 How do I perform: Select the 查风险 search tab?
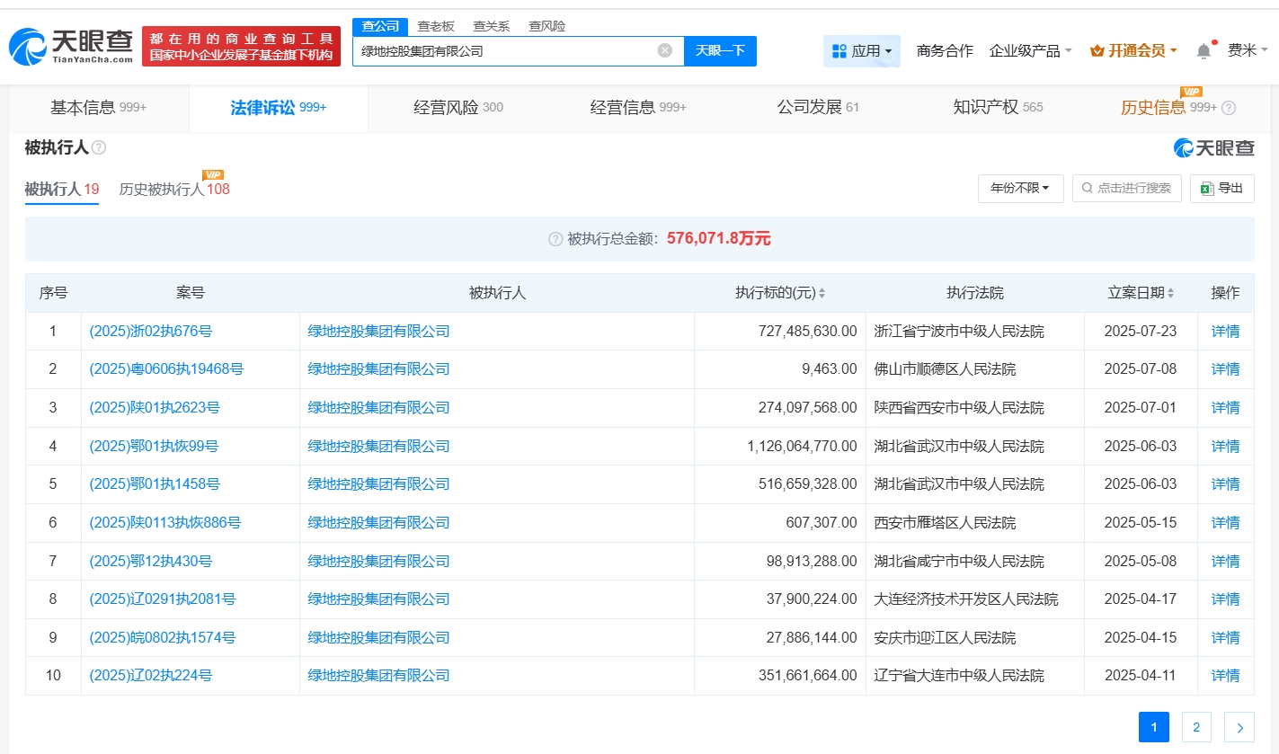[x=547, y=26]
